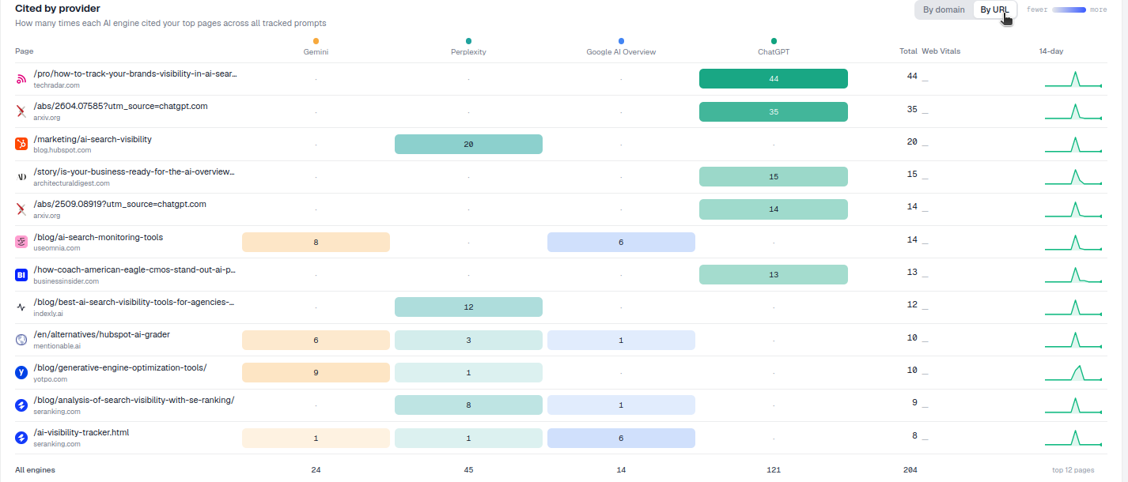Click the indexly.ai pulse favicon
The image size is (1128, 482).
[21, 307]
